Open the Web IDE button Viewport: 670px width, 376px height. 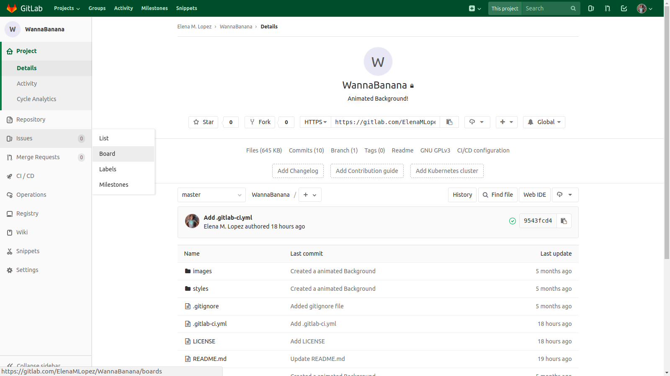click(x=535, y=195)
